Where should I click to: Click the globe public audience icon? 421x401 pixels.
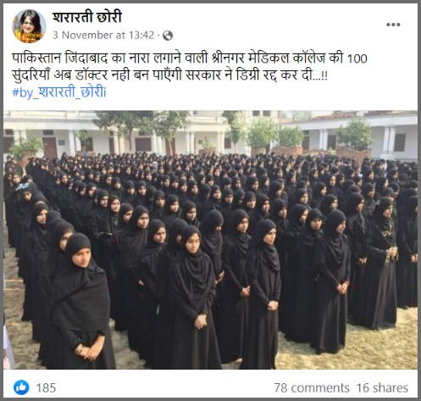point(168,36)
